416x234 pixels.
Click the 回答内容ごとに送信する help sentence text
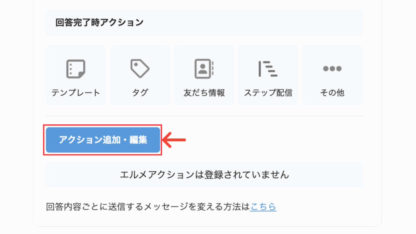[148, 206]
